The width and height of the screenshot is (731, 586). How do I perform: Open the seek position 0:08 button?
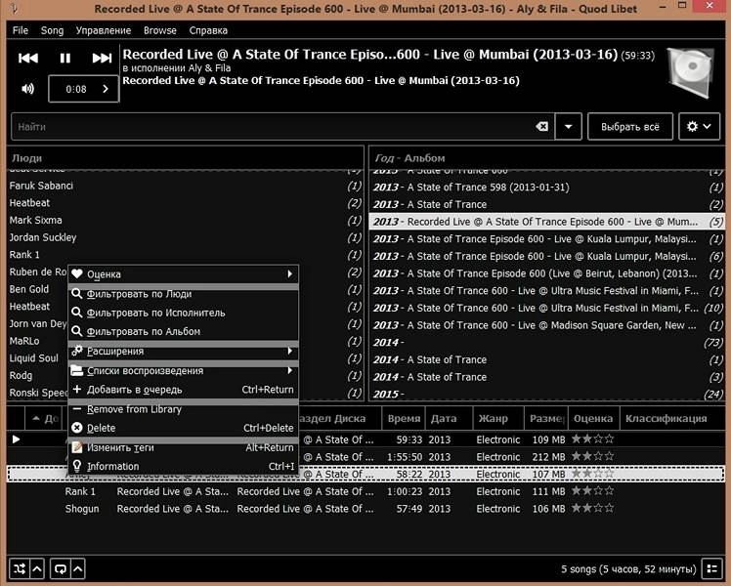tap(84, 89)
